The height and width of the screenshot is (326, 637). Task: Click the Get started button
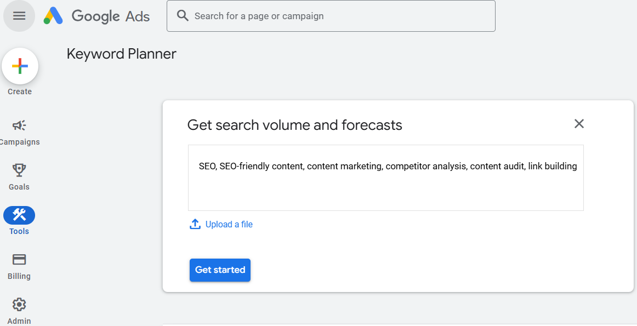[x=220, y=270]
